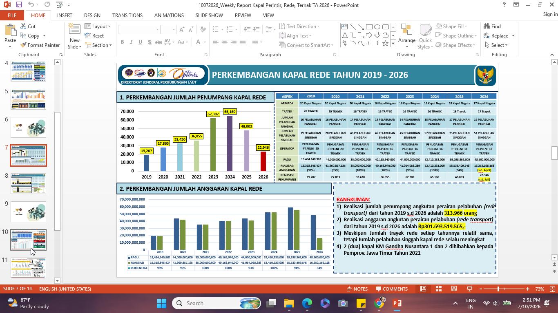The height and width of the screenshot is (313, 558).
Task: Cut the selection
Action: 28,26
